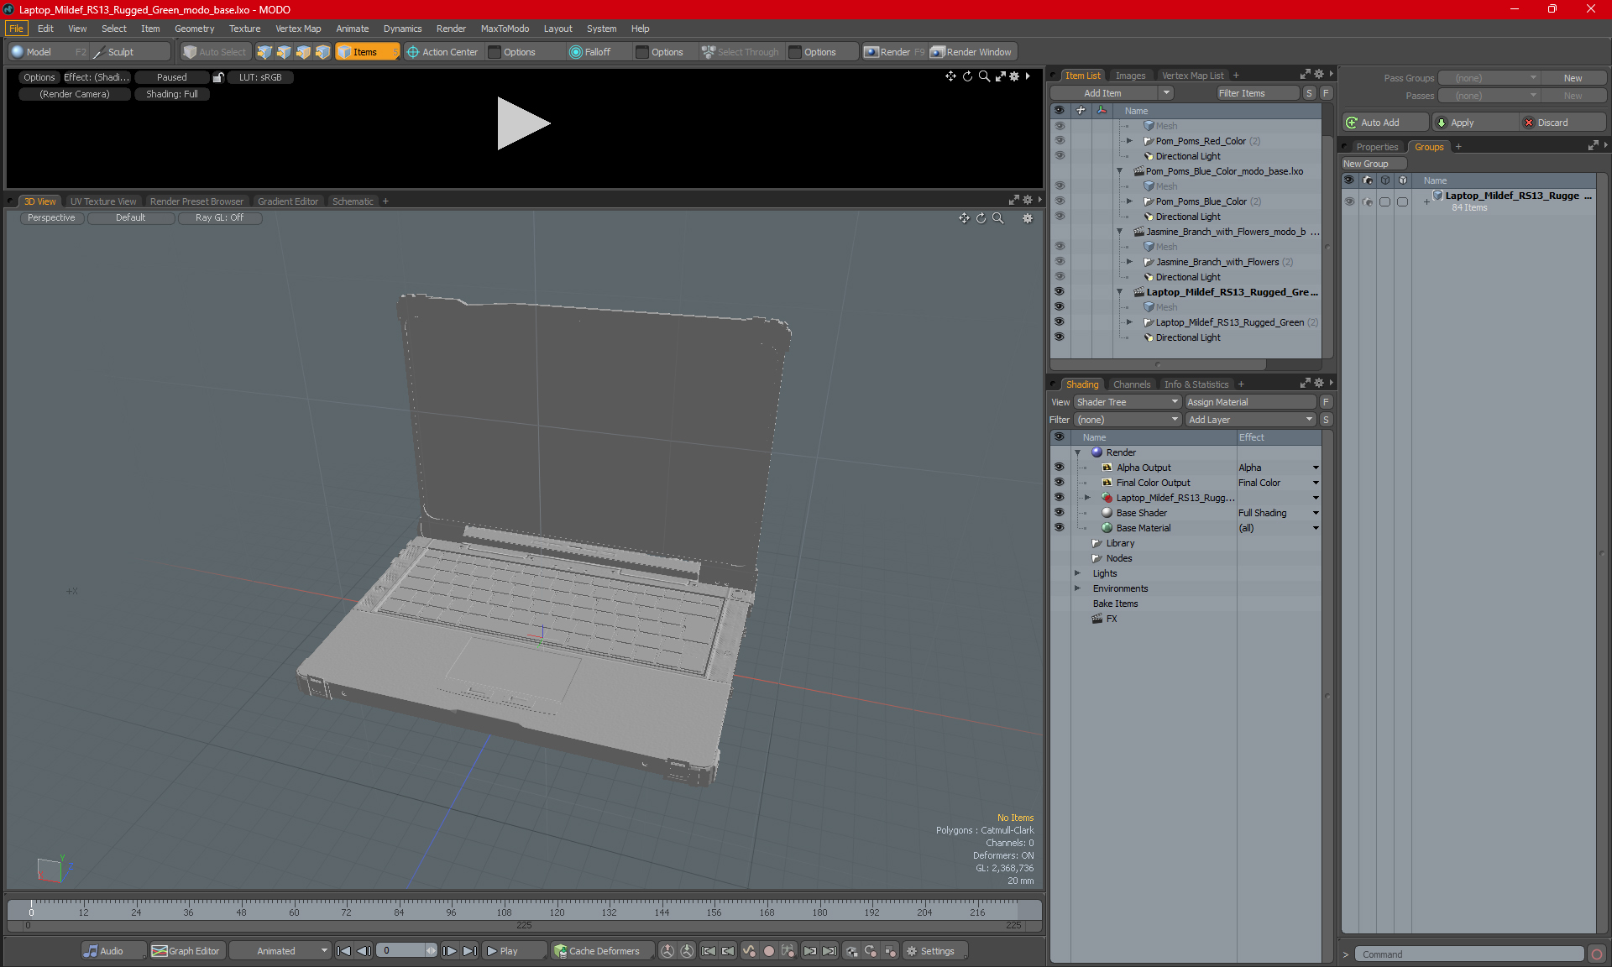Toggle visibility of the Alpha Output
This screenshot has width=1612, height=967.
tap(1059, 468)
